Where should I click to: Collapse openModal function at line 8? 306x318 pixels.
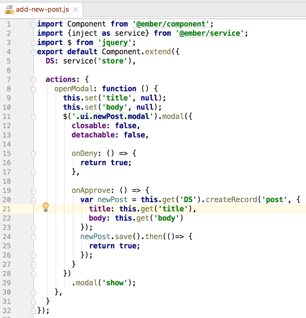[34, 89]
